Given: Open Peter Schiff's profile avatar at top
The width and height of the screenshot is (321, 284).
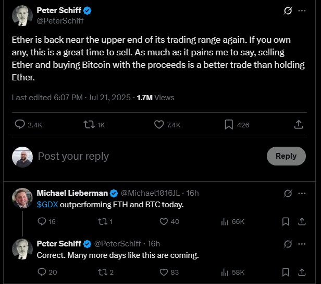Looking at the screenshot, I should [22, 16].
